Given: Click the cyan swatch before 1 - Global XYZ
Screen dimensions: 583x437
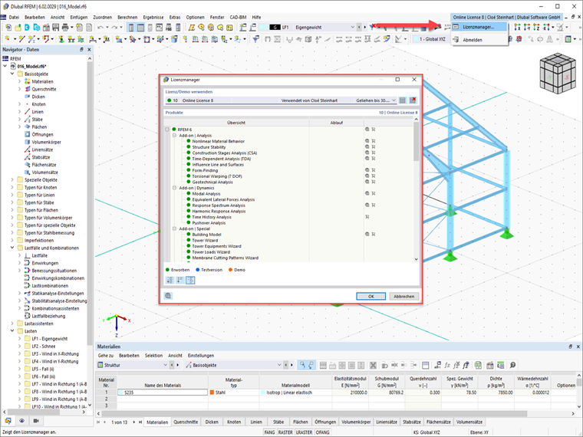Looking at the screenshot, I should tap(416, 39).
